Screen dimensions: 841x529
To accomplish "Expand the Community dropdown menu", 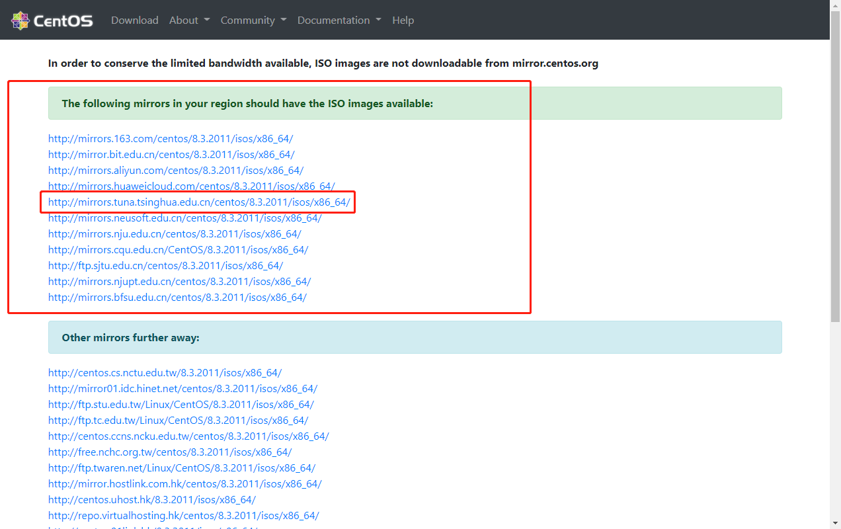I will 253,20.
